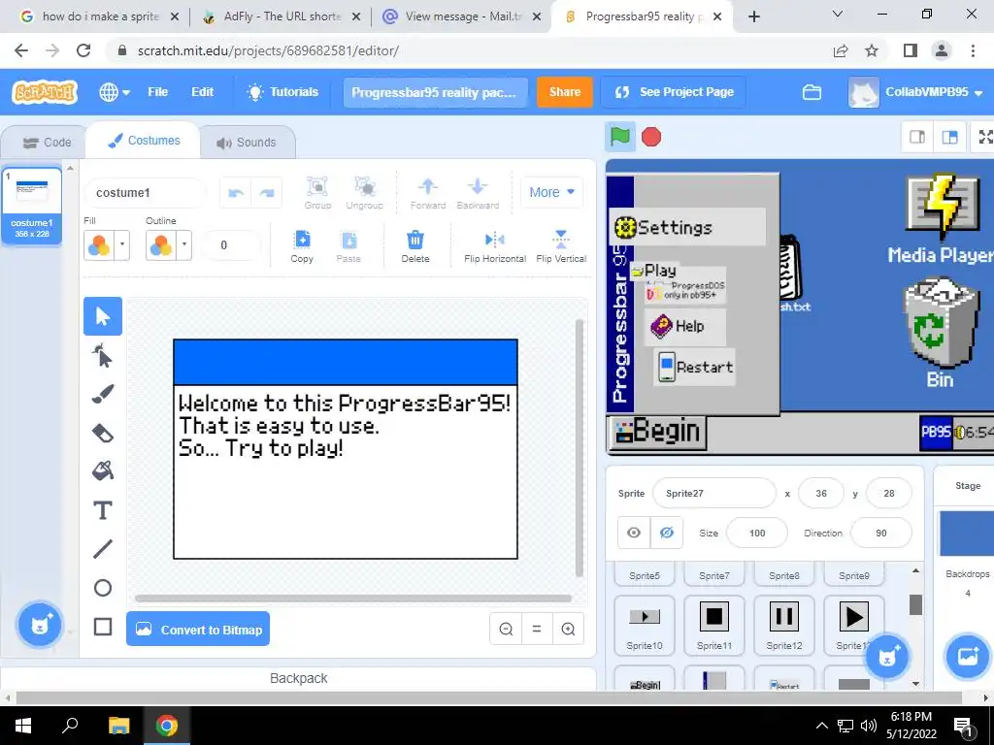The height and width of the screenshot is (745, 994).
Task: Select the Text tool
Action: click(x=103, y=510)
